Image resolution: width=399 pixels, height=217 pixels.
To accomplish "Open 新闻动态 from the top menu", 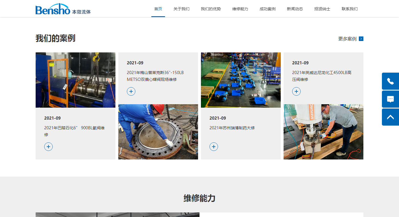I will 295,9.
